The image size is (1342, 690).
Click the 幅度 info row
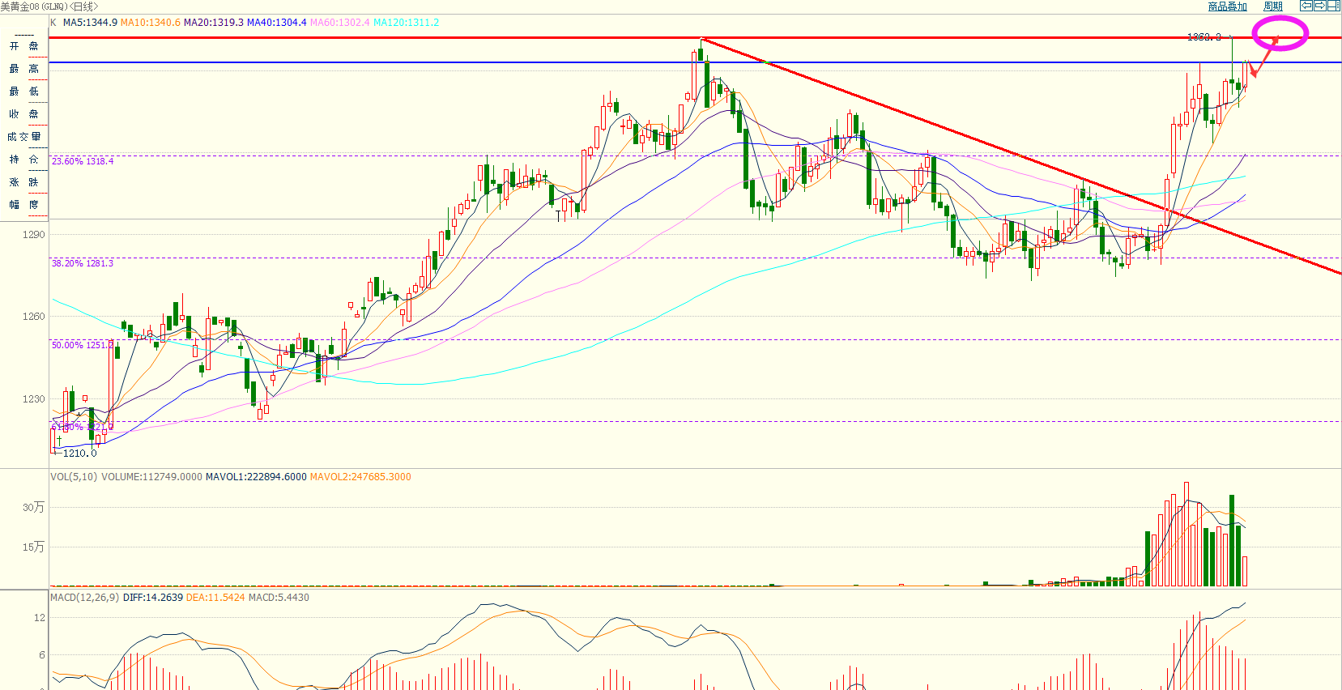click(x=24, y=205)
